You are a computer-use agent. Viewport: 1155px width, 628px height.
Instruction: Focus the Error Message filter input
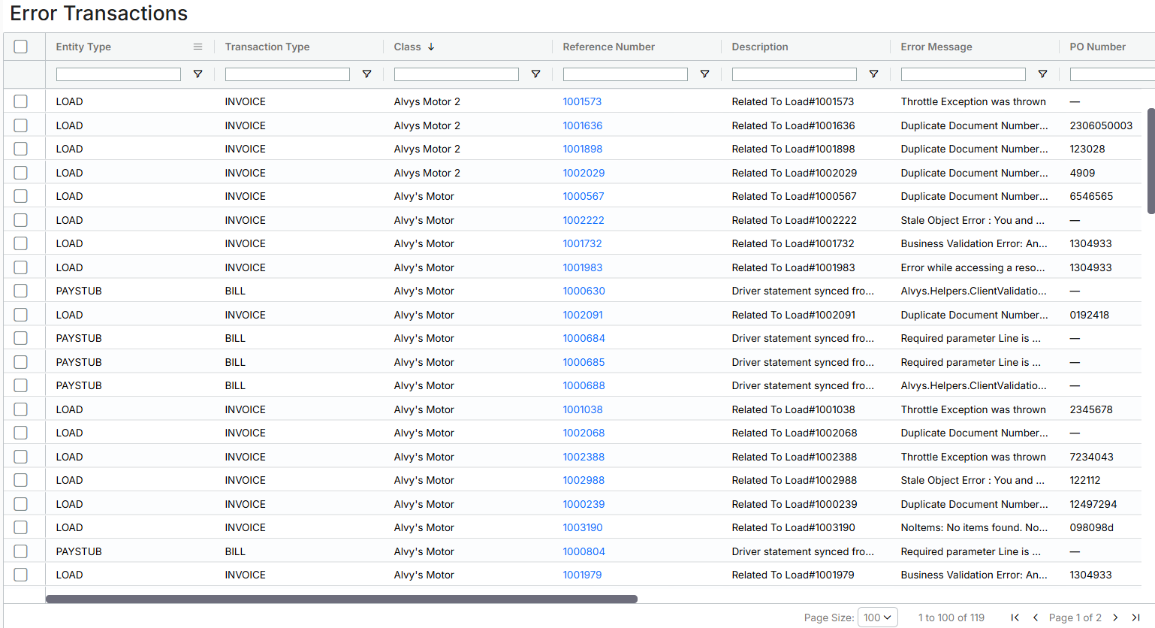pos(964,74)
